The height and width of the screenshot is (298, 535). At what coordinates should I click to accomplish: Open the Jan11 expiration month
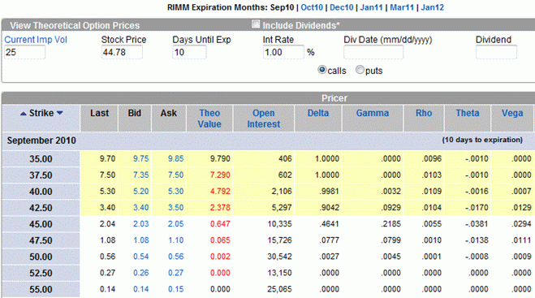371,7
